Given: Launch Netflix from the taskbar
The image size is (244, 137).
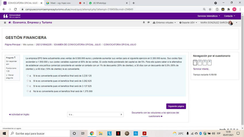Looking at the screenshot, I should (x=118, y=134).
